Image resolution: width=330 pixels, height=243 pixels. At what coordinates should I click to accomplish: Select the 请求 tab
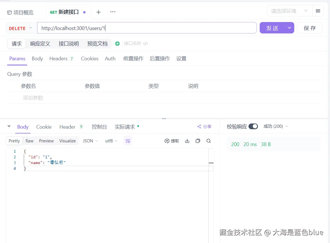click(x=17, y=43)
